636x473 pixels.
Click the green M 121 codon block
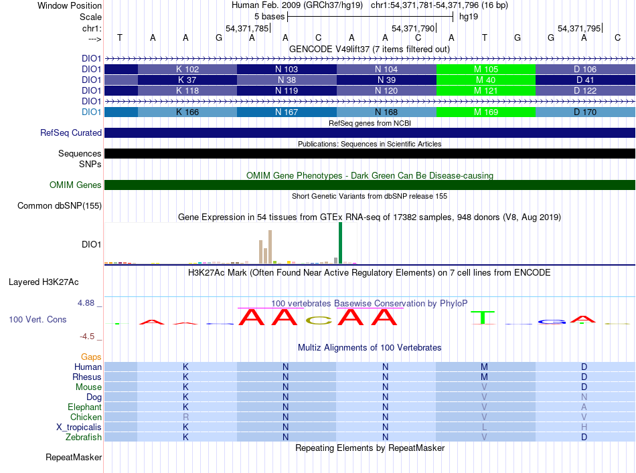click(x=486, y=90)
